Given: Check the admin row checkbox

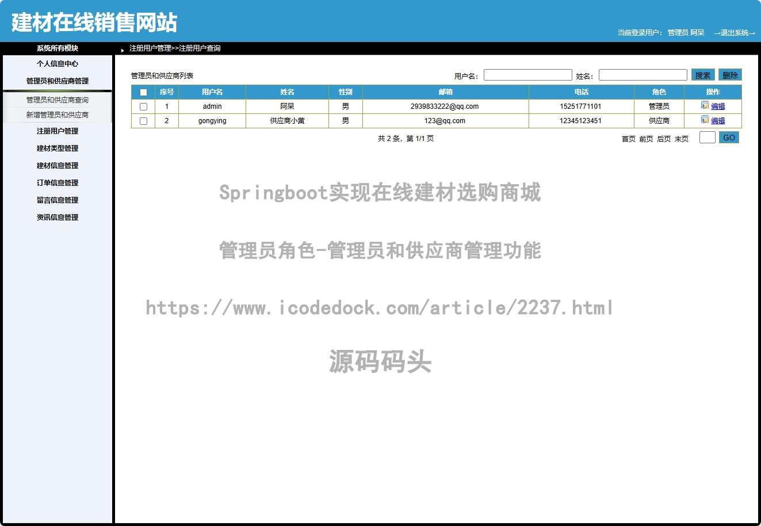Looking at the screenshot, I should click(x=144, y=106).
